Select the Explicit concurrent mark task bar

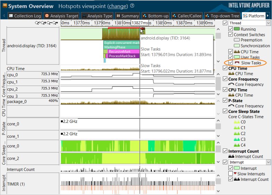click(x=122, y=43)
